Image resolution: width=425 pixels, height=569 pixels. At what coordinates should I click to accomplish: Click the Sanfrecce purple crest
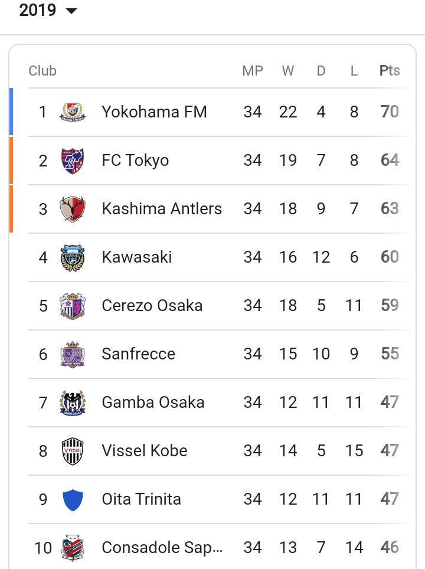pyautogui.click(x=73, y=354)
